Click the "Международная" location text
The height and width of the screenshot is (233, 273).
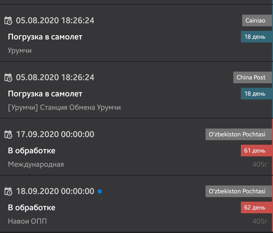coord(36,164)
